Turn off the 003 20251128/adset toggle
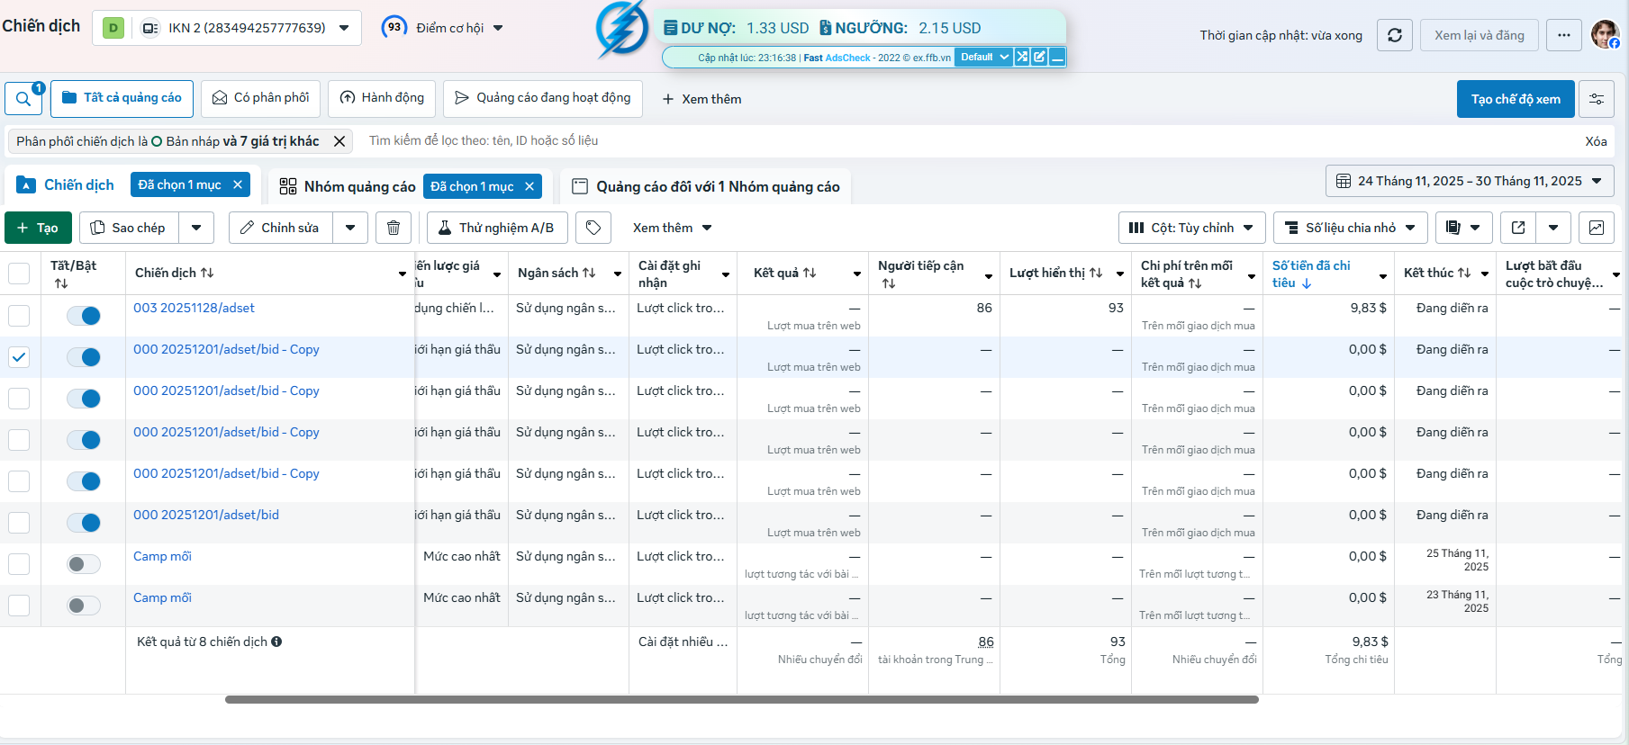1629x745 pixels. [x=84, y=316]
